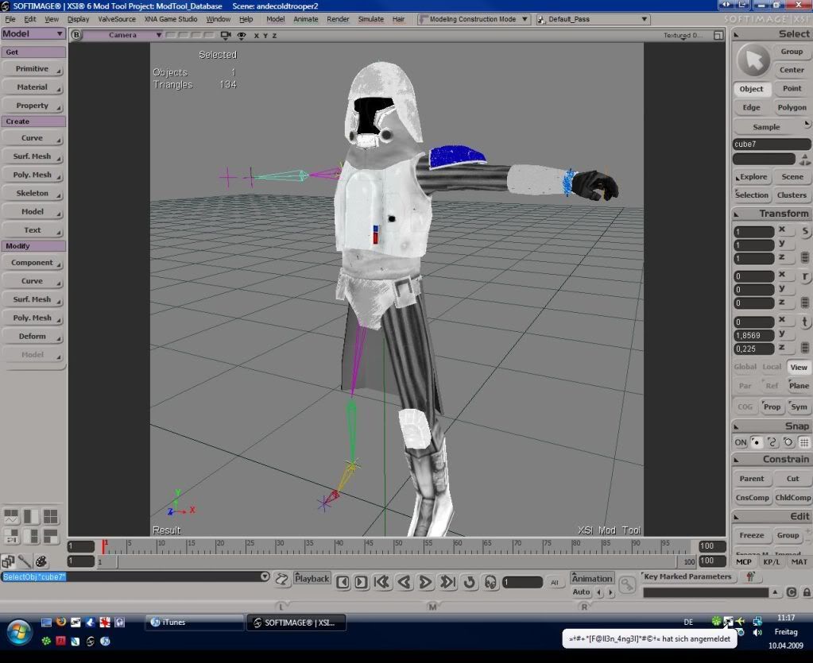This screenshot has height=663, width=813.
Task: Click the scale tool S icon
Action: 805,232
